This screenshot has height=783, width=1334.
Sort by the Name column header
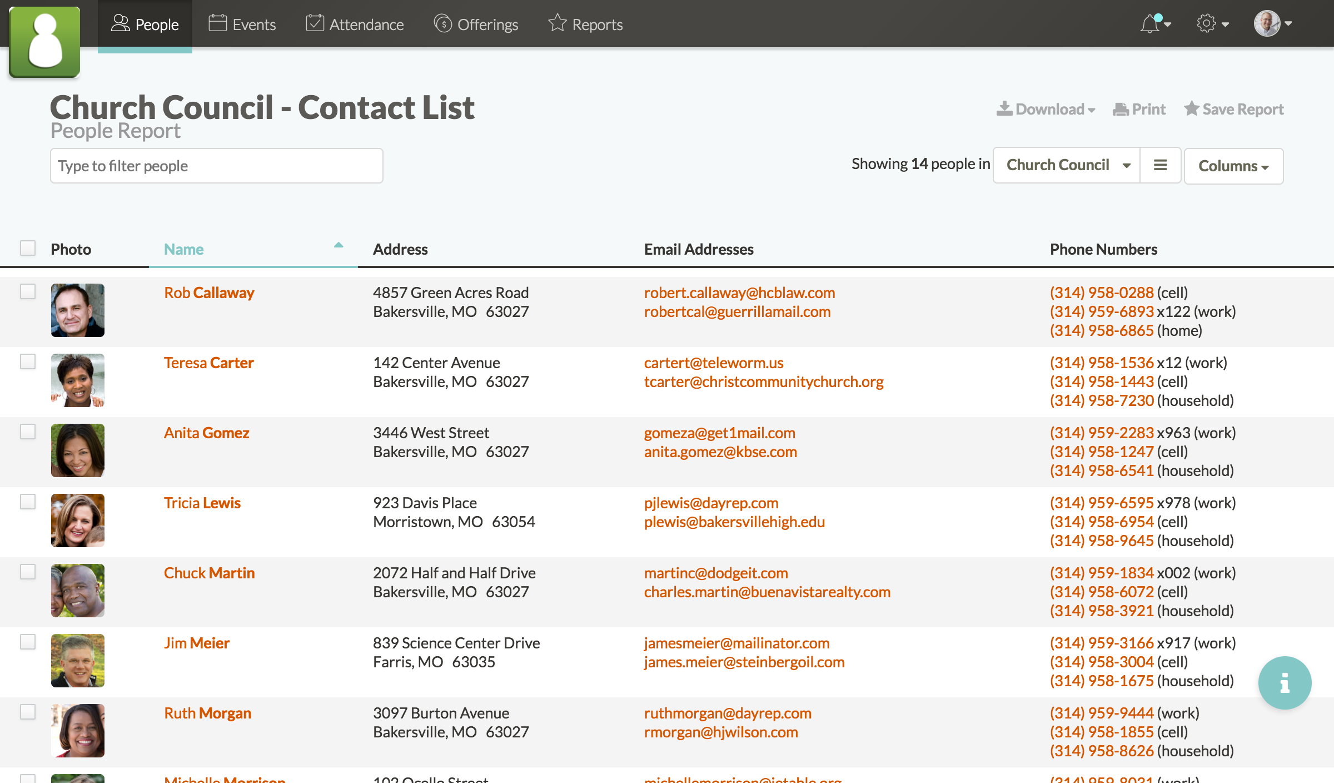tap(184, 249)
